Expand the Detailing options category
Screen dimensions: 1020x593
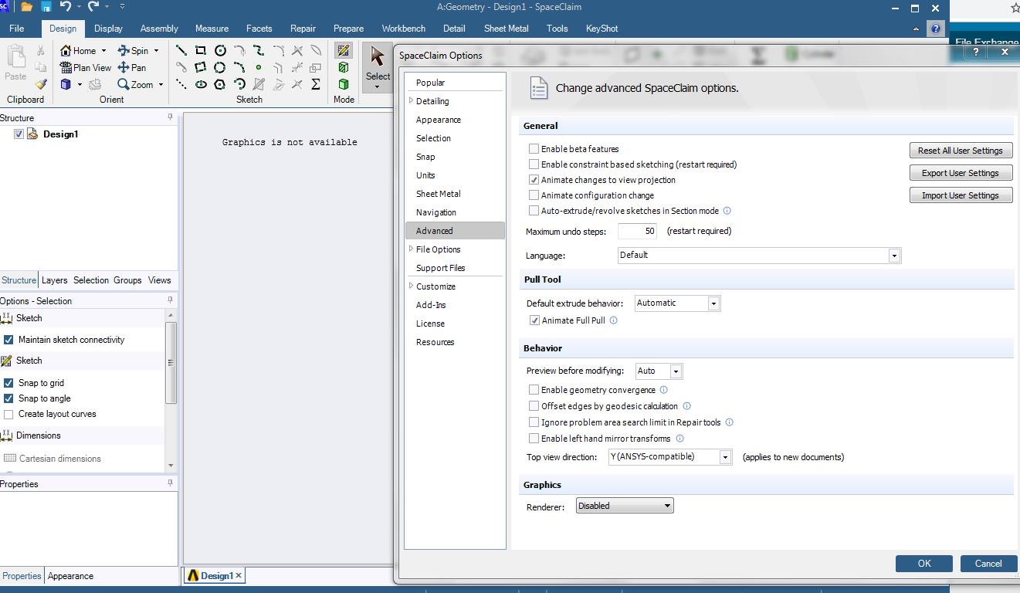411,100
